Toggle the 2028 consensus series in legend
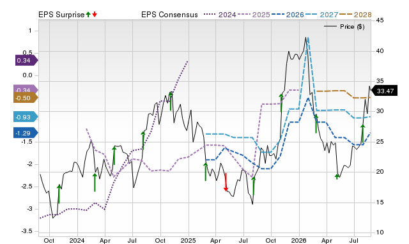The image size is (409, 244). pyautogui.click(x=355, y=15)
